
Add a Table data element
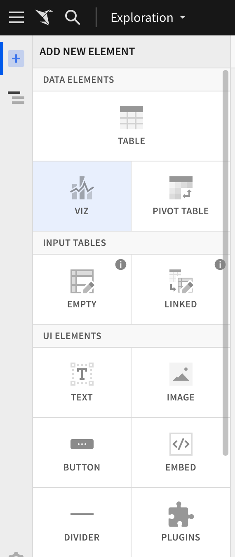(x=132, y=126)
